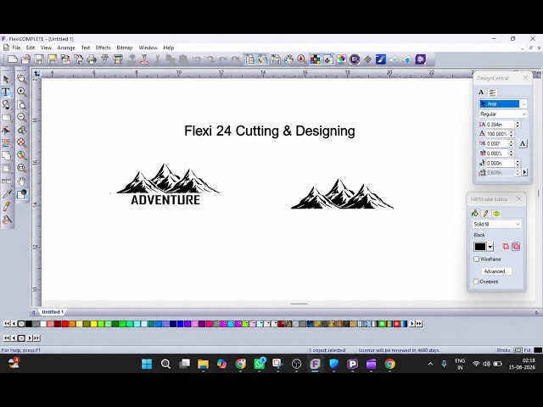Select the measure ruler tool
The image size is (543, 407).
[6, 181]
